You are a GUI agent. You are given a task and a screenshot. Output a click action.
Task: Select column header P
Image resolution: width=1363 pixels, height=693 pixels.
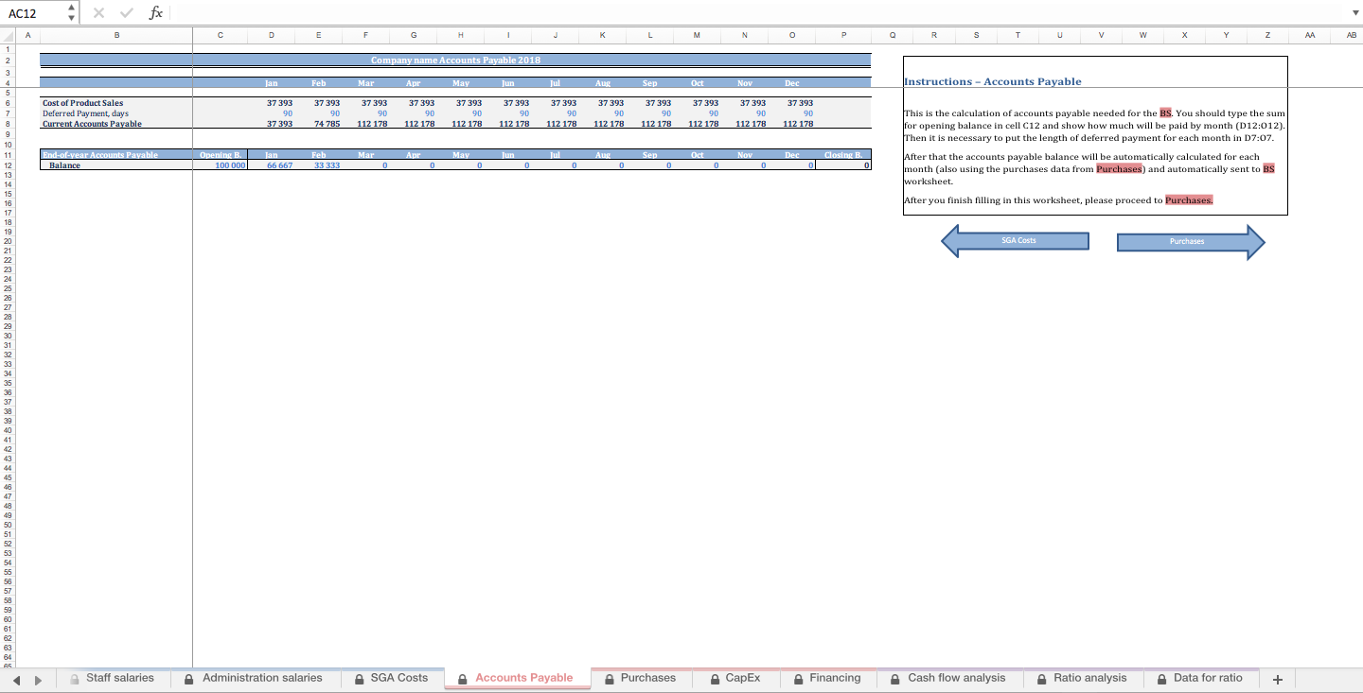[x=841, y=35]
